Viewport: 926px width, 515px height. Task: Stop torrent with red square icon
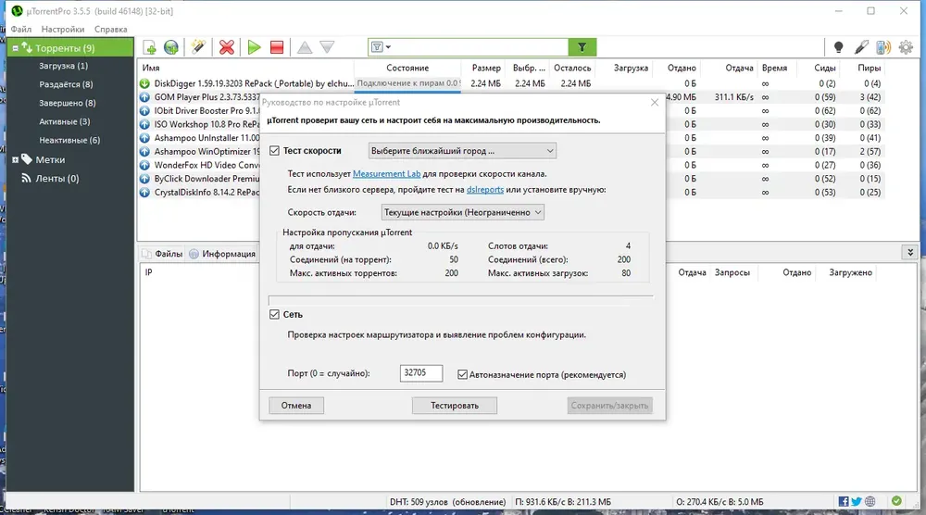point(276,47)
